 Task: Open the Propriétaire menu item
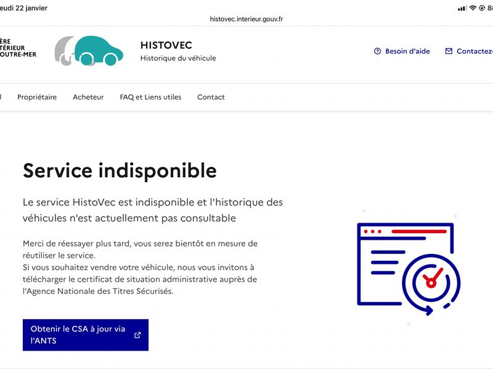click(37, 97)
